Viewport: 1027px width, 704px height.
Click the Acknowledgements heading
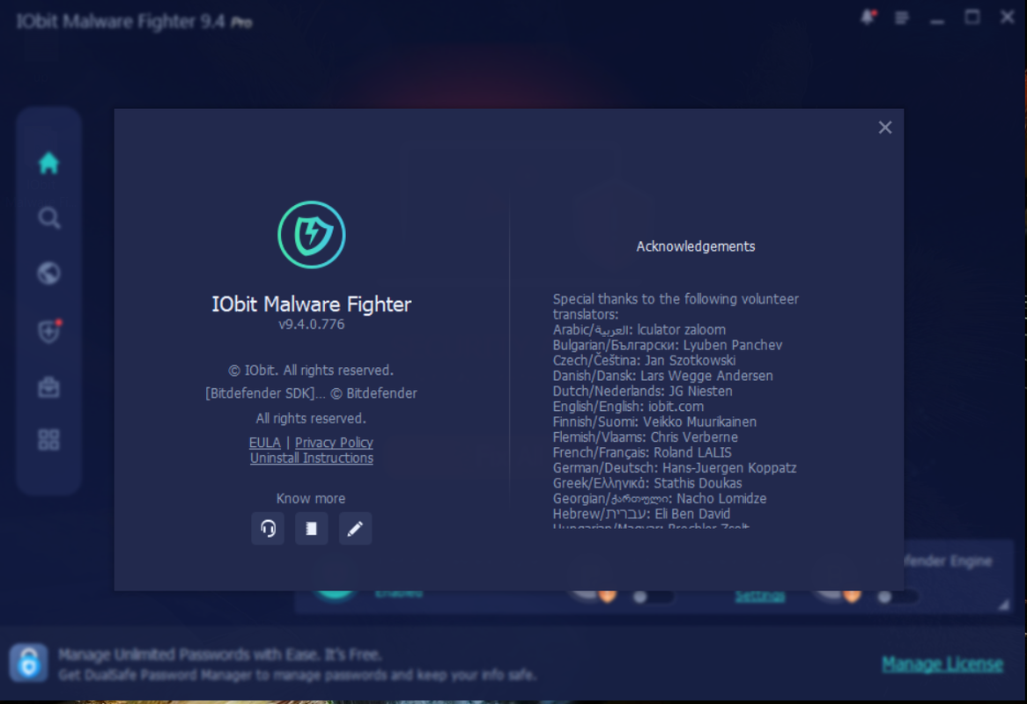tap(696, 246)
